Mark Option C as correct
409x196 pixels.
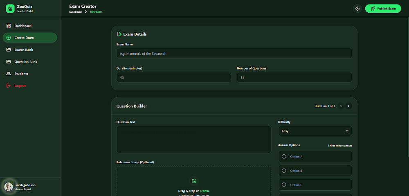[284, 185]
